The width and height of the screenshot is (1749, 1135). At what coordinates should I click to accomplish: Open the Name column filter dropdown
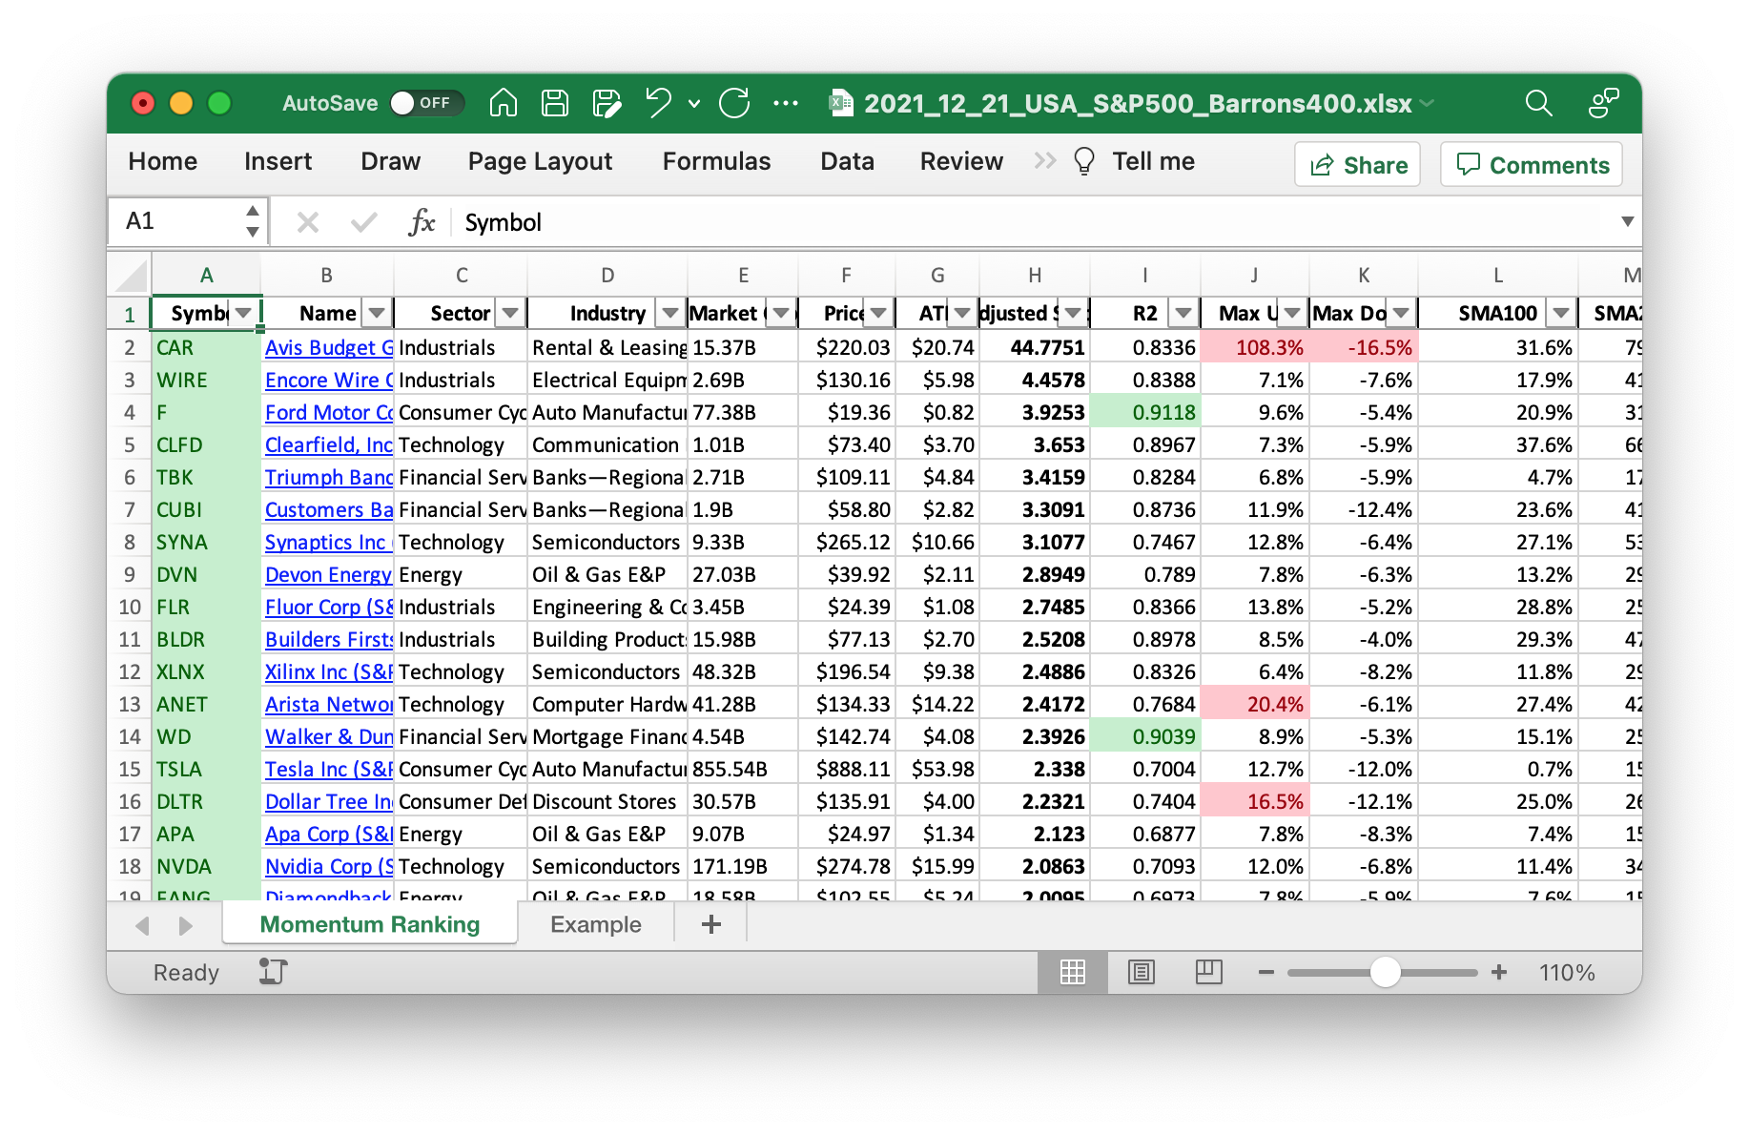coord(377,313)
